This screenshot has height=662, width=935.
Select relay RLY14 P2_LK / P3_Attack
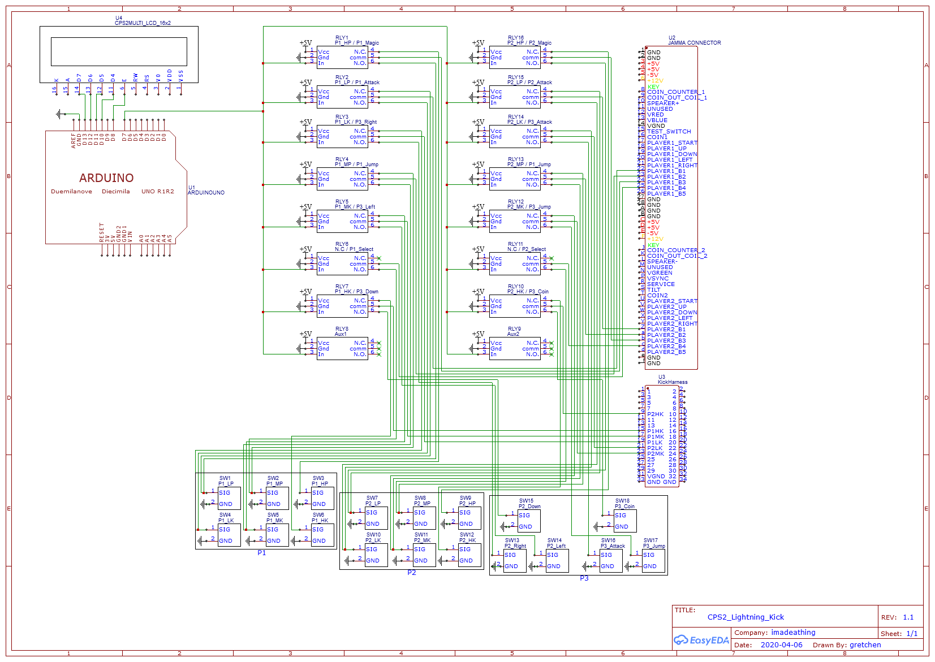coord(515,136)
